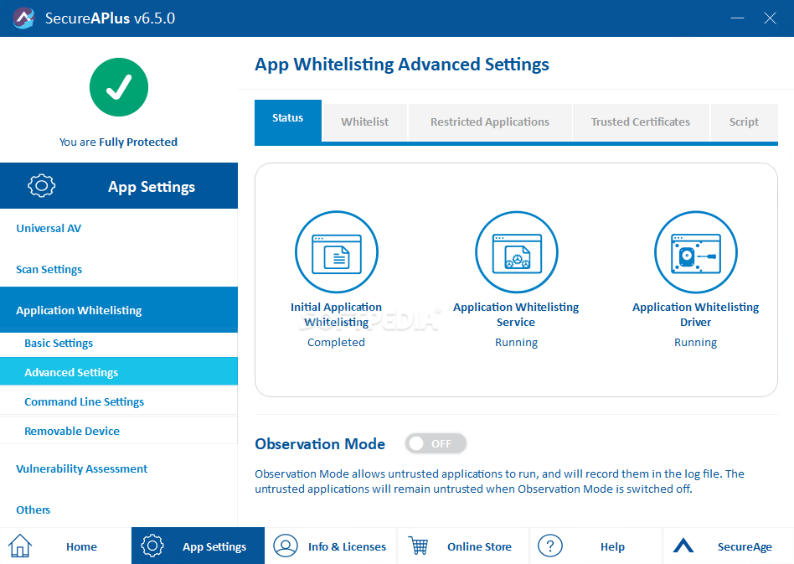Viewport: 794px width, 564px height.
Task: Switch to the Trusted Certificates tab
Action: click(641, 122)
